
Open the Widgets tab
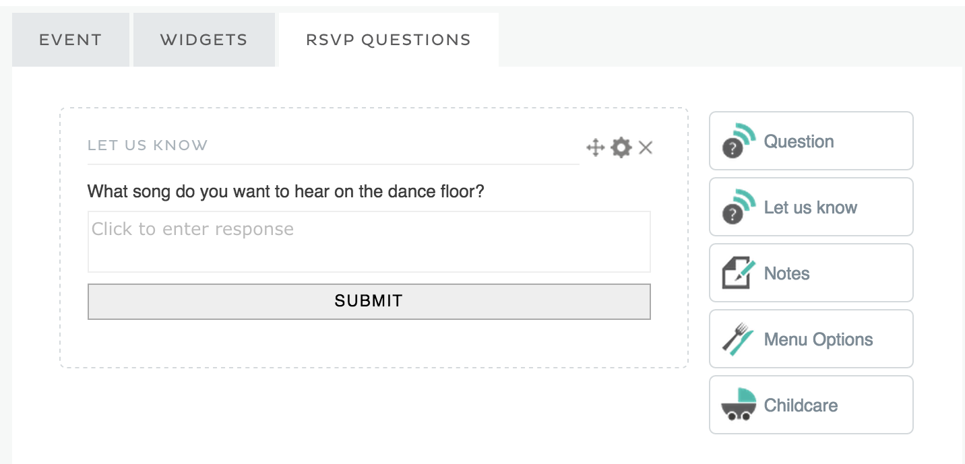coord(204,40)
